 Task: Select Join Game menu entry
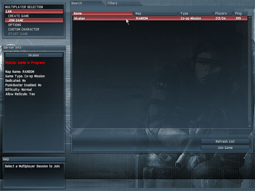pos(34,20)
